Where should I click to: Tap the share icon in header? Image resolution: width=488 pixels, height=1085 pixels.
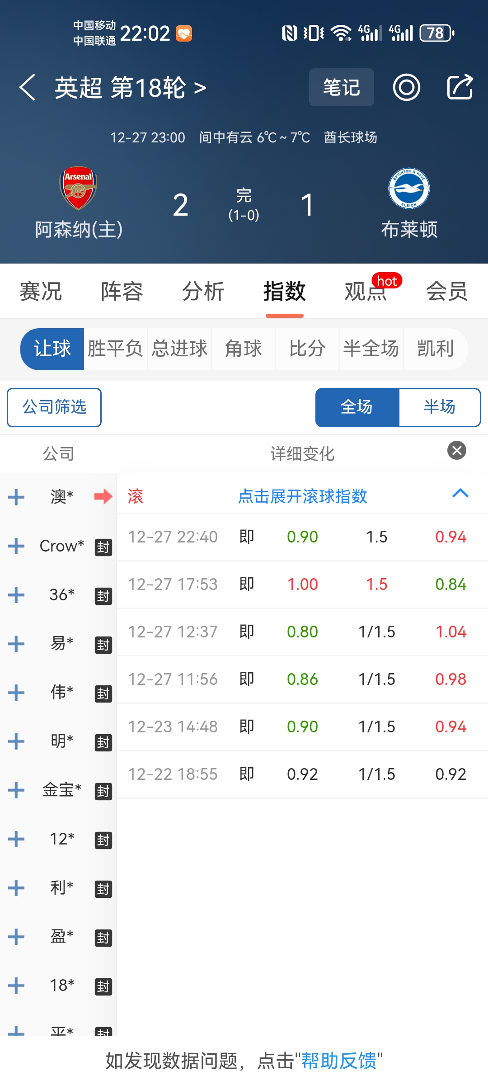(460, 87)
